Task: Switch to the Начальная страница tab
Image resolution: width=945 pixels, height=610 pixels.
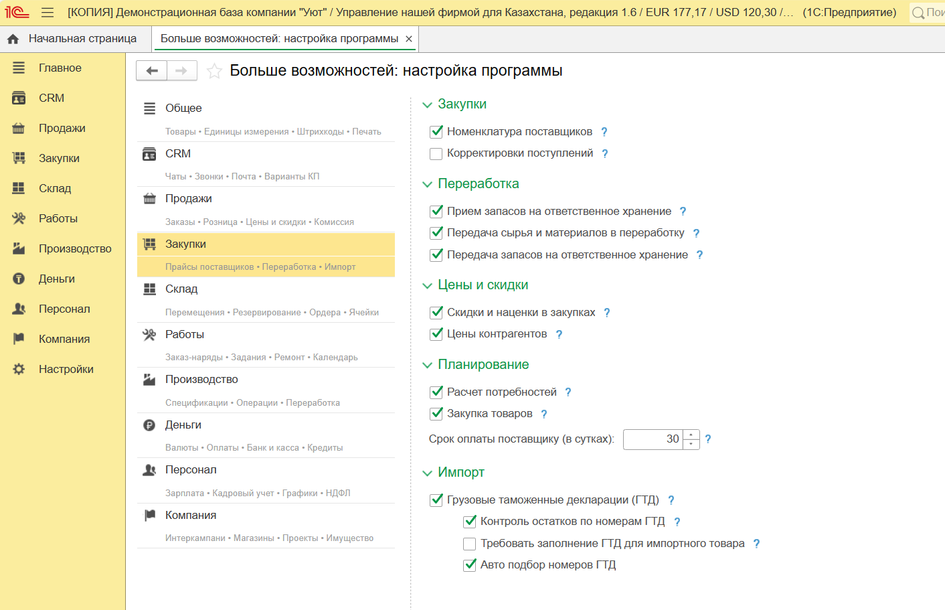Action: click(82, 39)
